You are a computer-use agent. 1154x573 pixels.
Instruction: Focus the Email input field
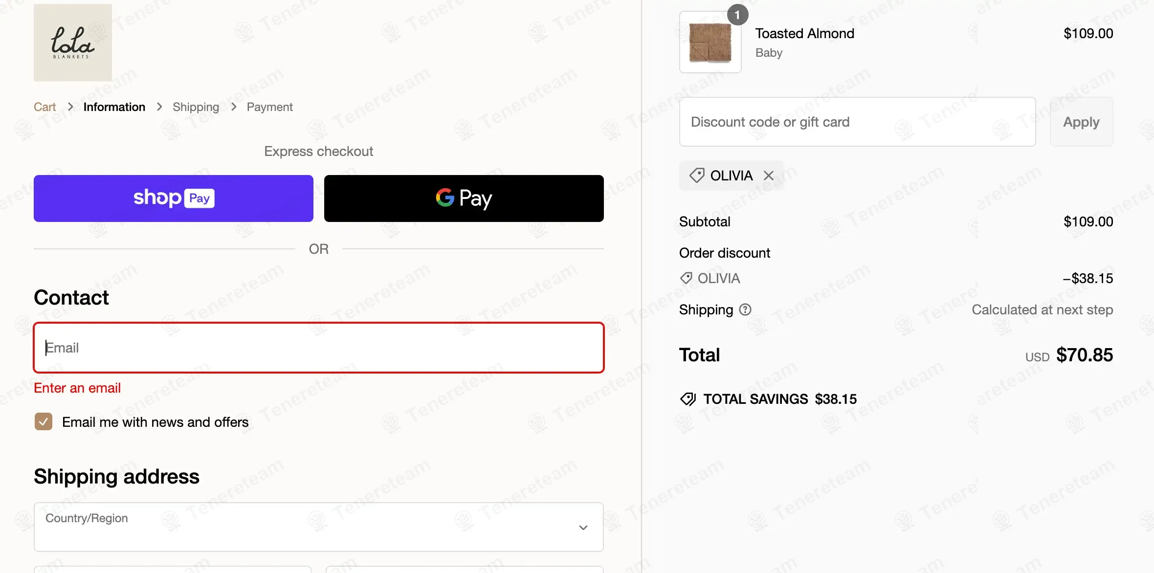click(318, 348)
